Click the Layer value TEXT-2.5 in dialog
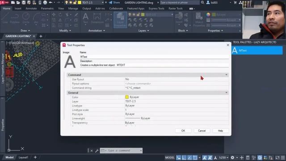This screenshot has width=286, height=161. pyautogui.click(x=130, y=102)
